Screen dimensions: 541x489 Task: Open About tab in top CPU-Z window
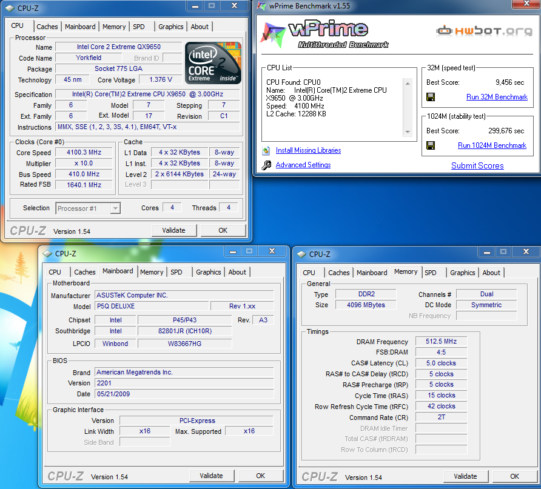pyautogui.click(x=200, y=27)
